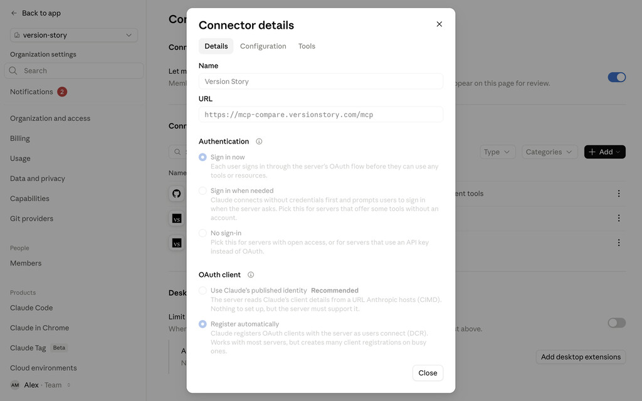642x401 pixels.
Task: Click Back to app link
Action: tap(41, 13)
